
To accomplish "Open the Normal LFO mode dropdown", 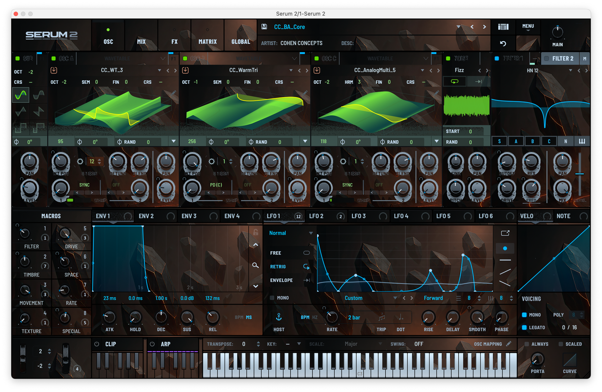I will click(289, 233).
